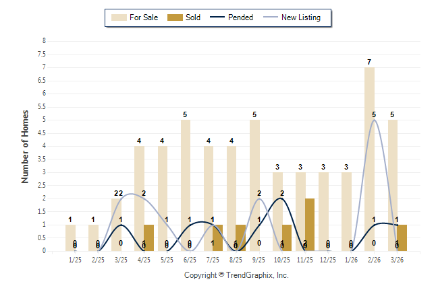Click the 1/25 x-axis label
The width and height of the screenshot is (436, 292).
[x=75, y=260]
